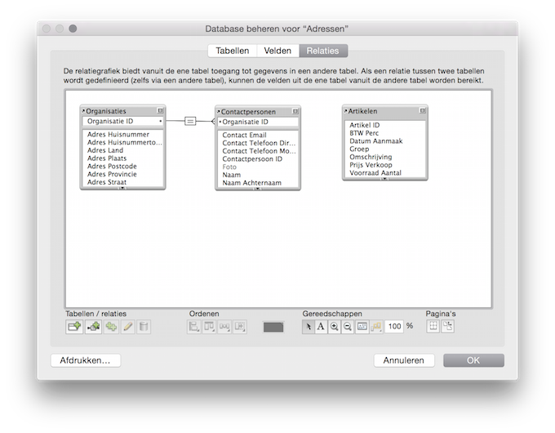Image resolution: width=555 pixels, height=433 pixels.
Task: Expand Contactpersonen field list at bottom handle
Action: tap(258, 189)
